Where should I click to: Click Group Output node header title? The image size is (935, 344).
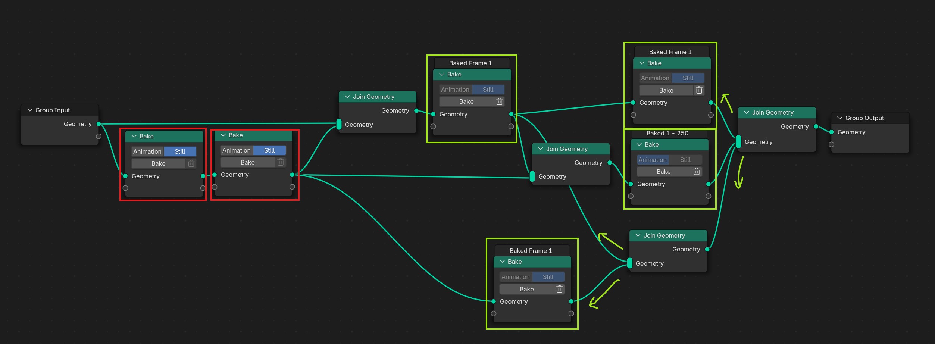pyautogui.click(x=864, y=118)
